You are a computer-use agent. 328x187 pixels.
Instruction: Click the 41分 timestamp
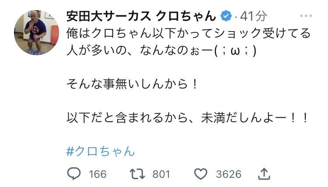[254, 17]
